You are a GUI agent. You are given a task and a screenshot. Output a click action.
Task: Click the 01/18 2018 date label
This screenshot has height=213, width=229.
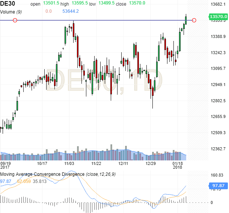(178, 166)
